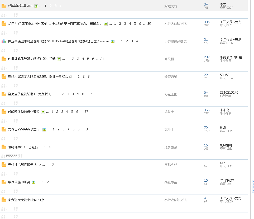Go to page 7 of 洛克金子全能辅助 thread
The width and height of the screenshot is (254, 219).
91,94
